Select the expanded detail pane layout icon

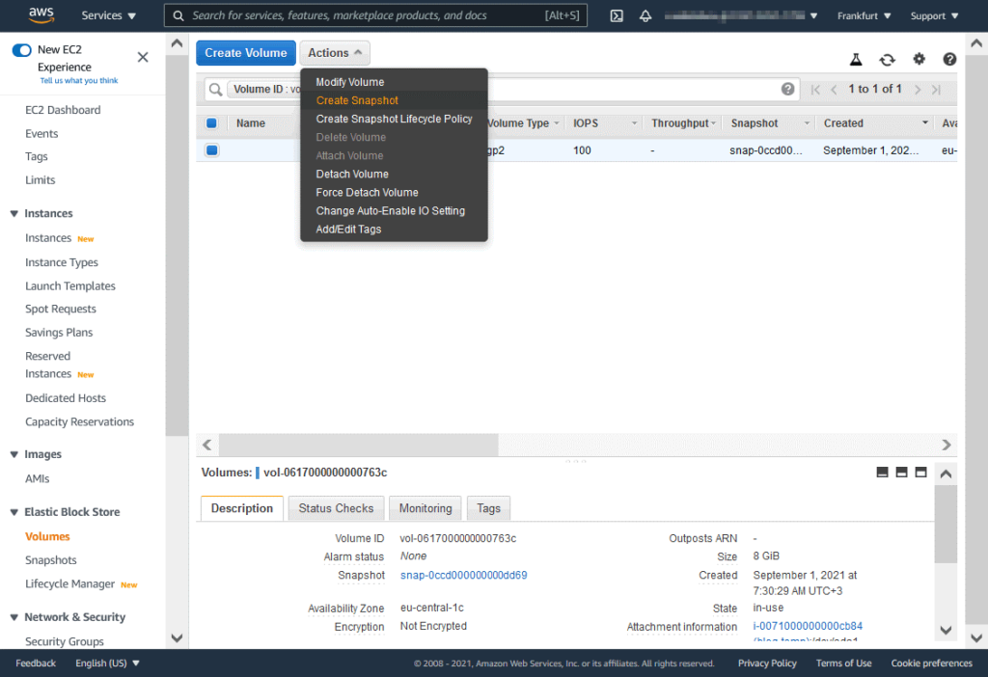pos(920,473)
